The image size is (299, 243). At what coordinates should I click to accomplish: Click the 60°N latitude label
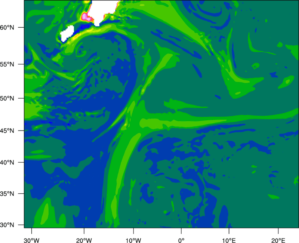pos(7,27)
